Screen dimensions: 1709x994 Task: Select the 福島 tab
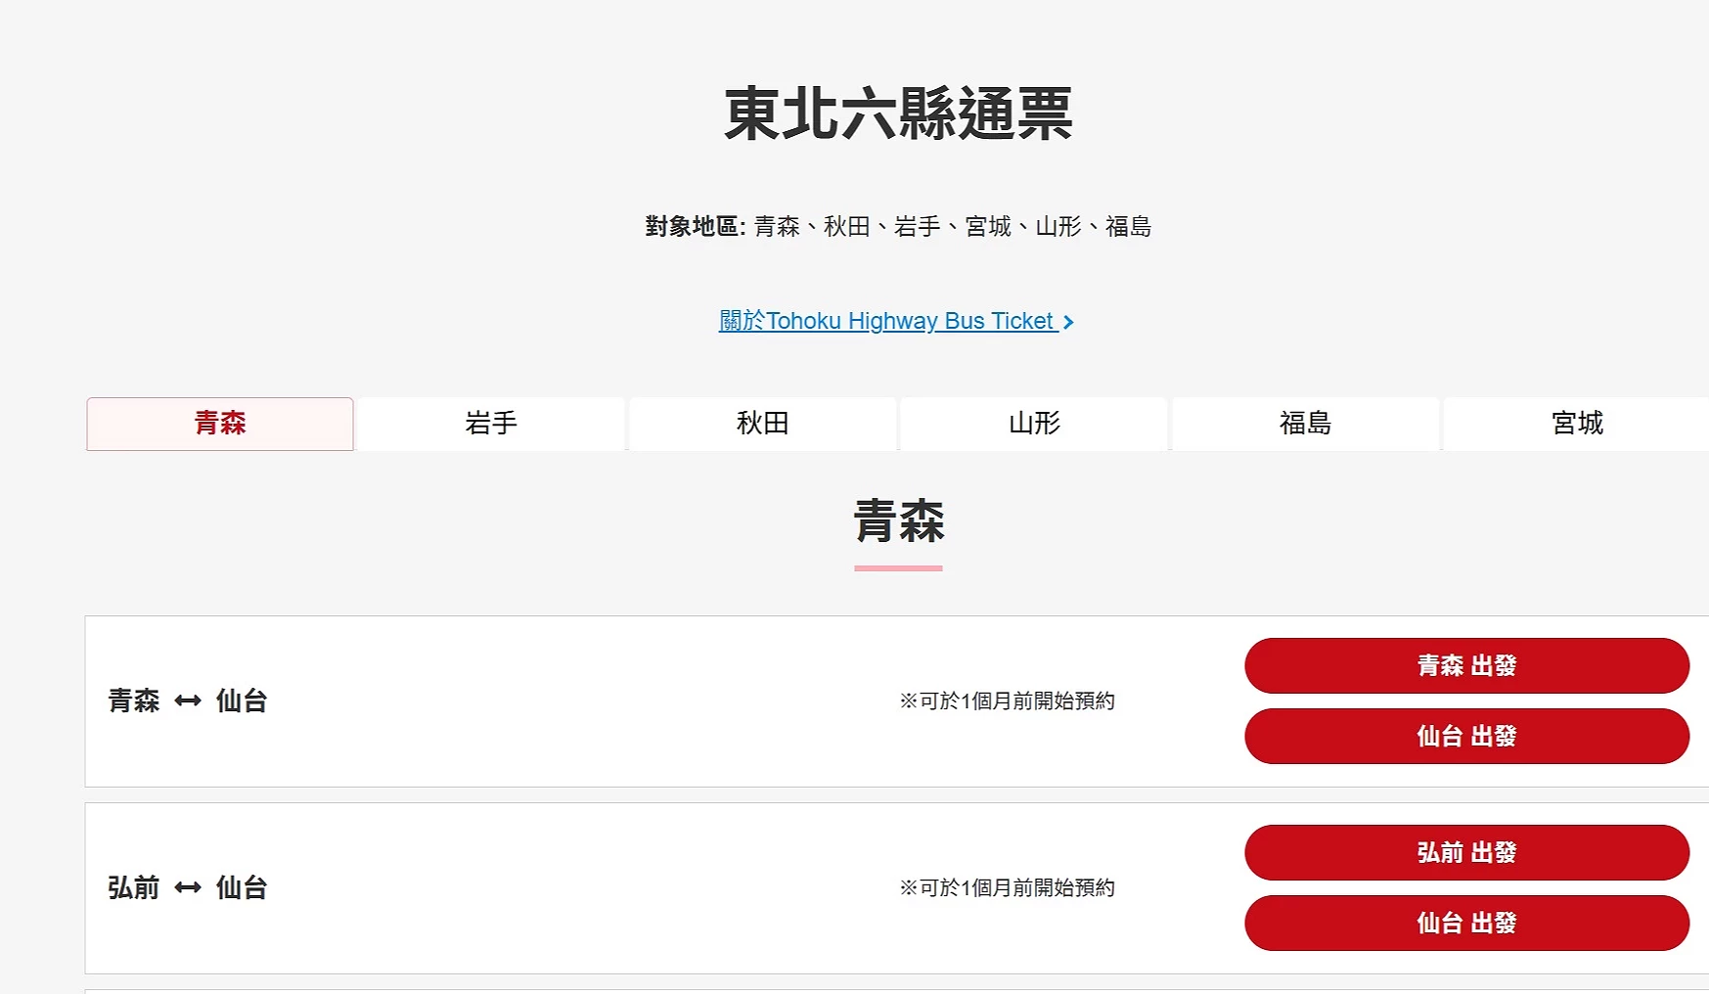(1305, 424)
